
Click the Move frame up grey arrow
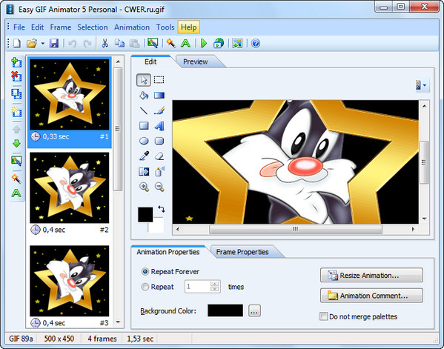[x=16, y=130]
